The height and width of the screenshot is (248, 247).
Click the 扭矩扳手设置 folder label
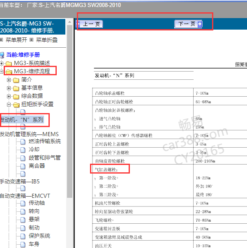[37, 104]
